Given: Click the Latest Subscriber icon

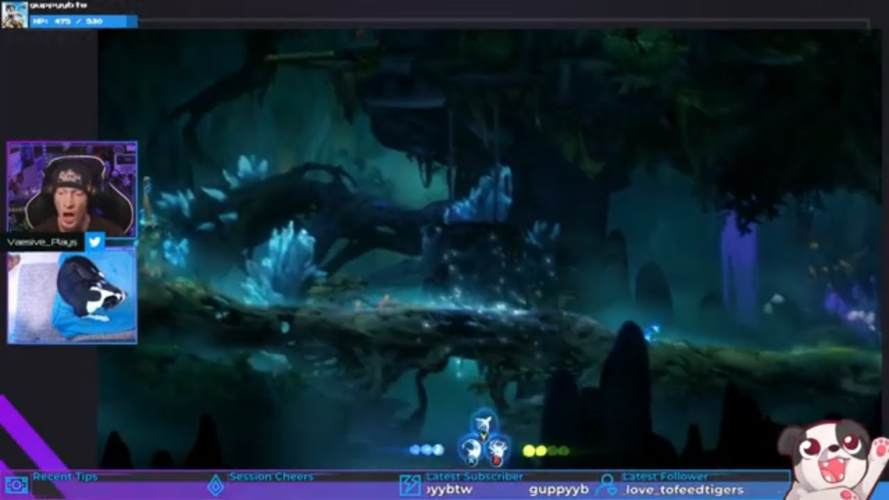Looking at the screenshot, I should point(410,485).
